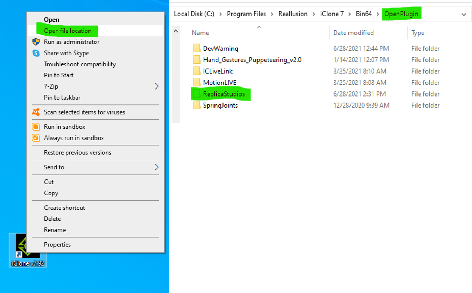Choose Run in sandbox
The image size is (472, 293).
pyautogui.click(x=95, y=127)
